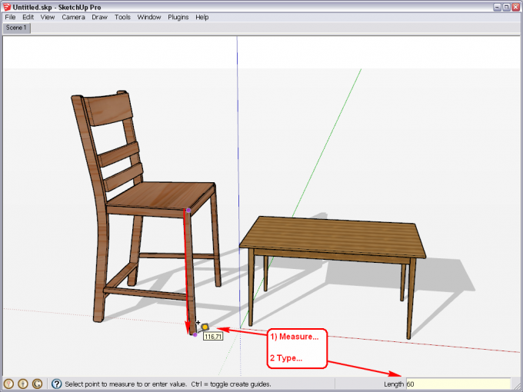Click the chair's top backrest slat
Viewport: 523px width, 392px height.
[x=108, y=109]
